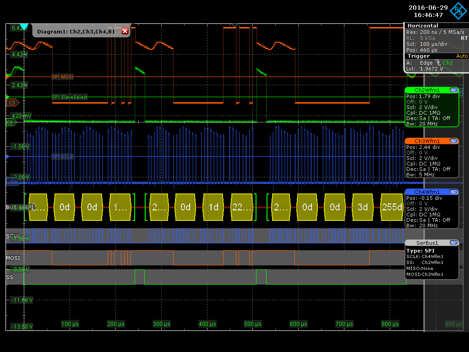The width and height of the screenshot is (469, 352).
Task: Select the Diagram1: Ch2,Ch3,Ch4,B1 tab
Action: (76, 32)
